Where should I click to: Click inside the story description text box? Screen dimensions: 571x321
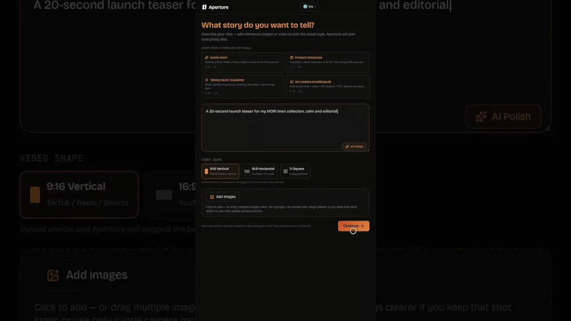pos(285,128)
